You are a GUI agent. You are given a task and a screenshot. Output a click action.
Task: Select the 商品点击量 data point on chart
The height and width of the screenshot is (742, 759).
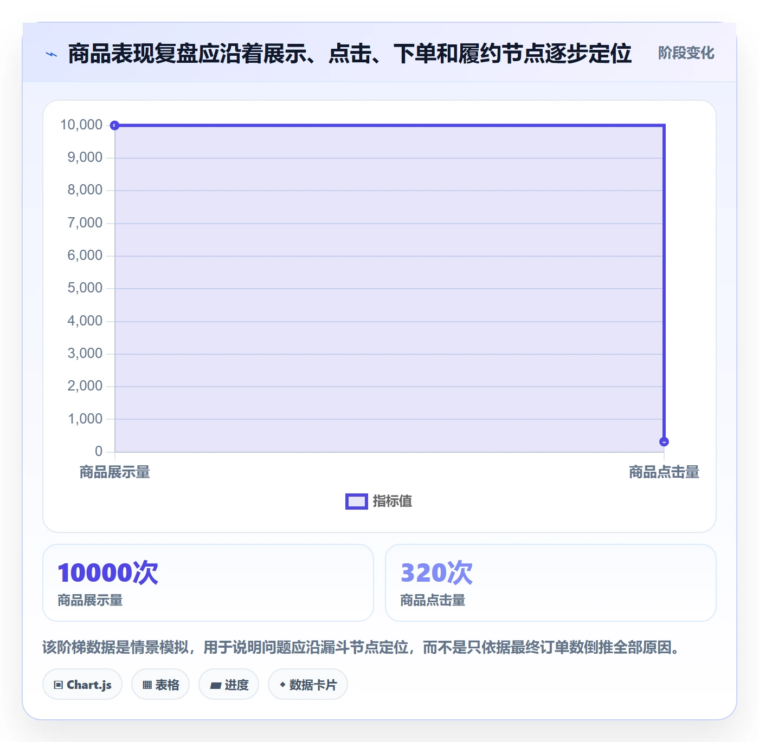[664, 442]
